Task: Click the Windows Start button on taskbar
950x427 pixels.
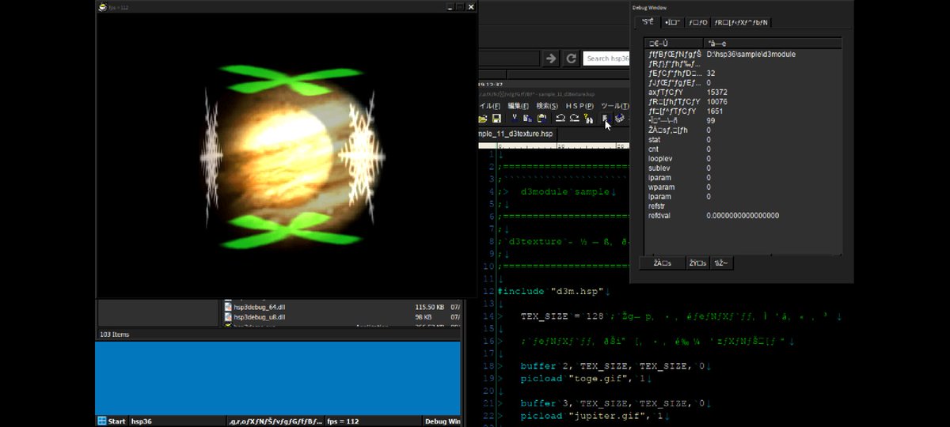Action: (x=112, y=421)
